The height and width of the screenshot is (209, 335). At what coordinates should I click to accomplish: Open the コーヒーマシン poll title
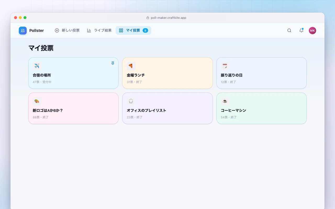point(233,111)
